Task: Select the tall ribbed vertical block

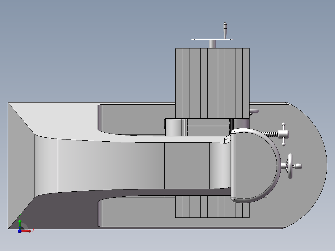Action: [x=212, y=83]
